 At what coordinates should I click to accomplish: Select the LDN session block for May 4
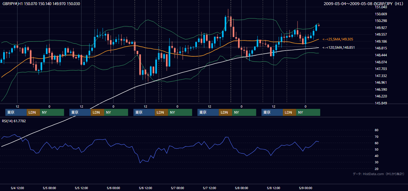(x=33, y=112)
